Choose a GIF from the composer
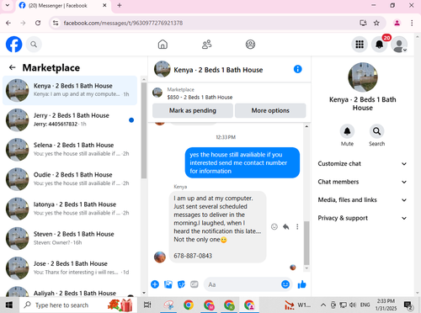Image resolution: width=421 pixels, height=313 pixels. (x=195, y=284)
